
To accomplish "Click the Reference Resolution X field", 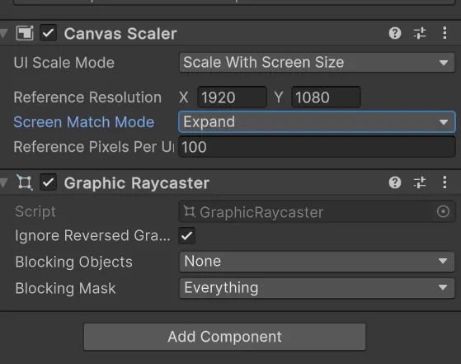I will click(232, 97).
